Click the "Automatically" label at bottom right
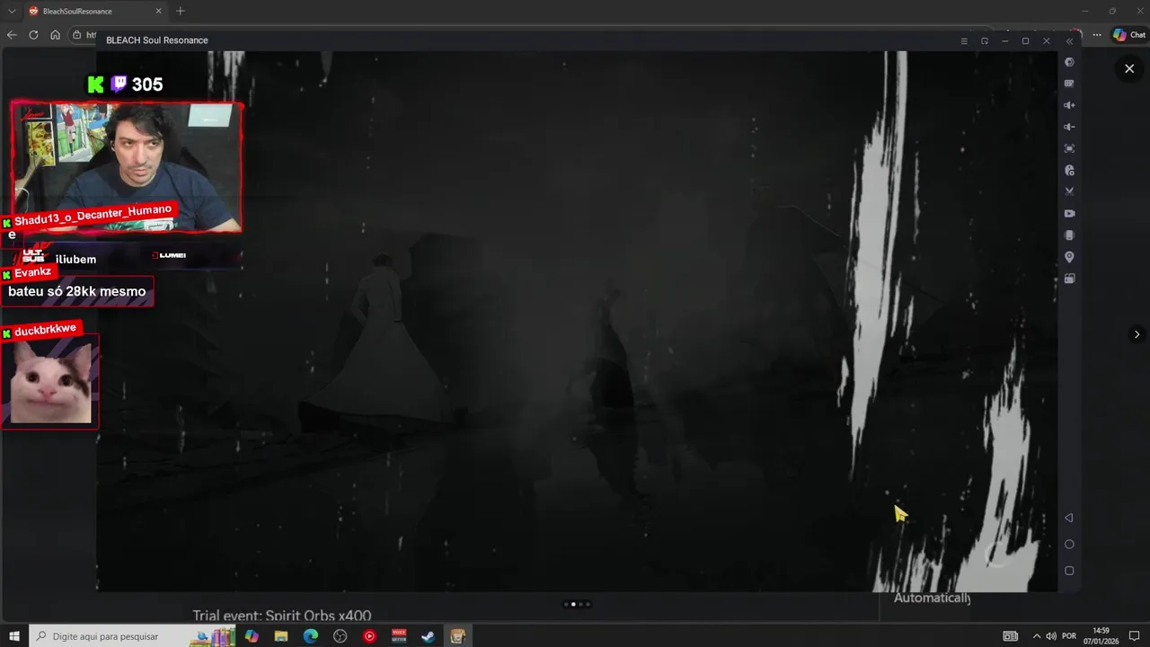Image resolution: width=1150 pixels, height=647 pixels. [x=933, y=598]
